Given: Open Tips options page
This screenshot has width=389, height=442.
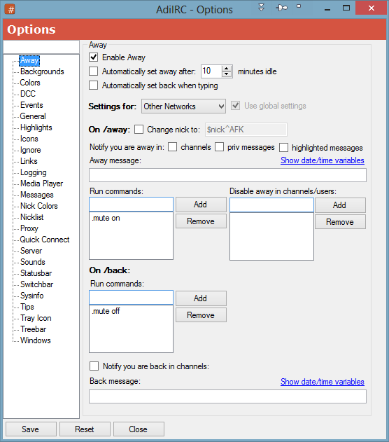Looking at the screenshot, I should point(27,307).
